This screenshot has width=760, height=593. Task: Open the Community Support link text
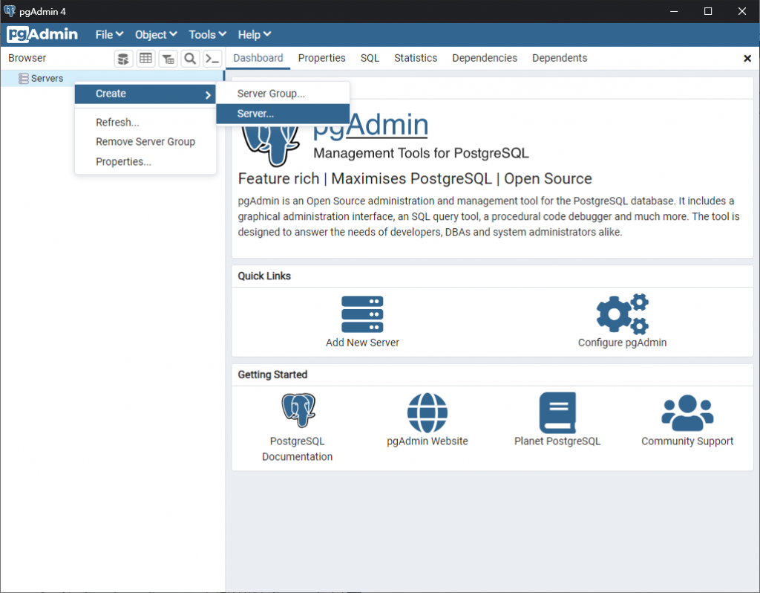687,441
